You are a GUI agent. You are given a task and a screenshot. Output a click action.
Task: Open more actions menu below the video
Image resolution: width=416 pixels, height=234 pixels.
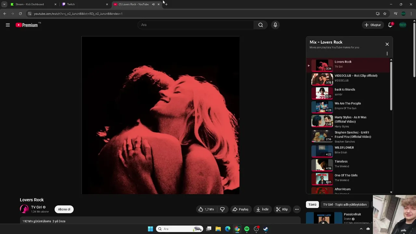(x=297, y=209)
